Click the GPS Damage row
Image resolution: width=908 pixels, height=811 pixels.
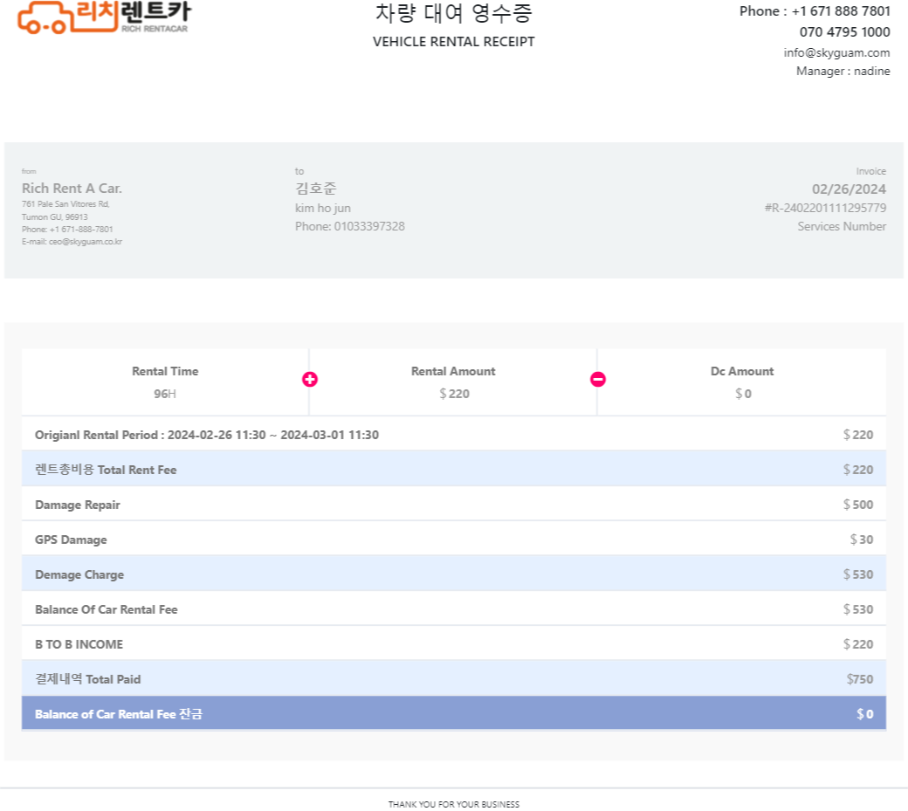[x=453, y=540]
